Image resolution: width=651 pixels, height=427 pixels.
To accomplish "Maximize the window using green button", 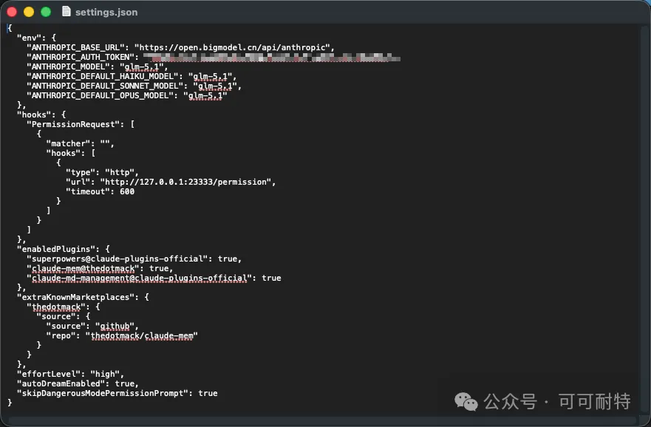I will click(x=46, y=12).
